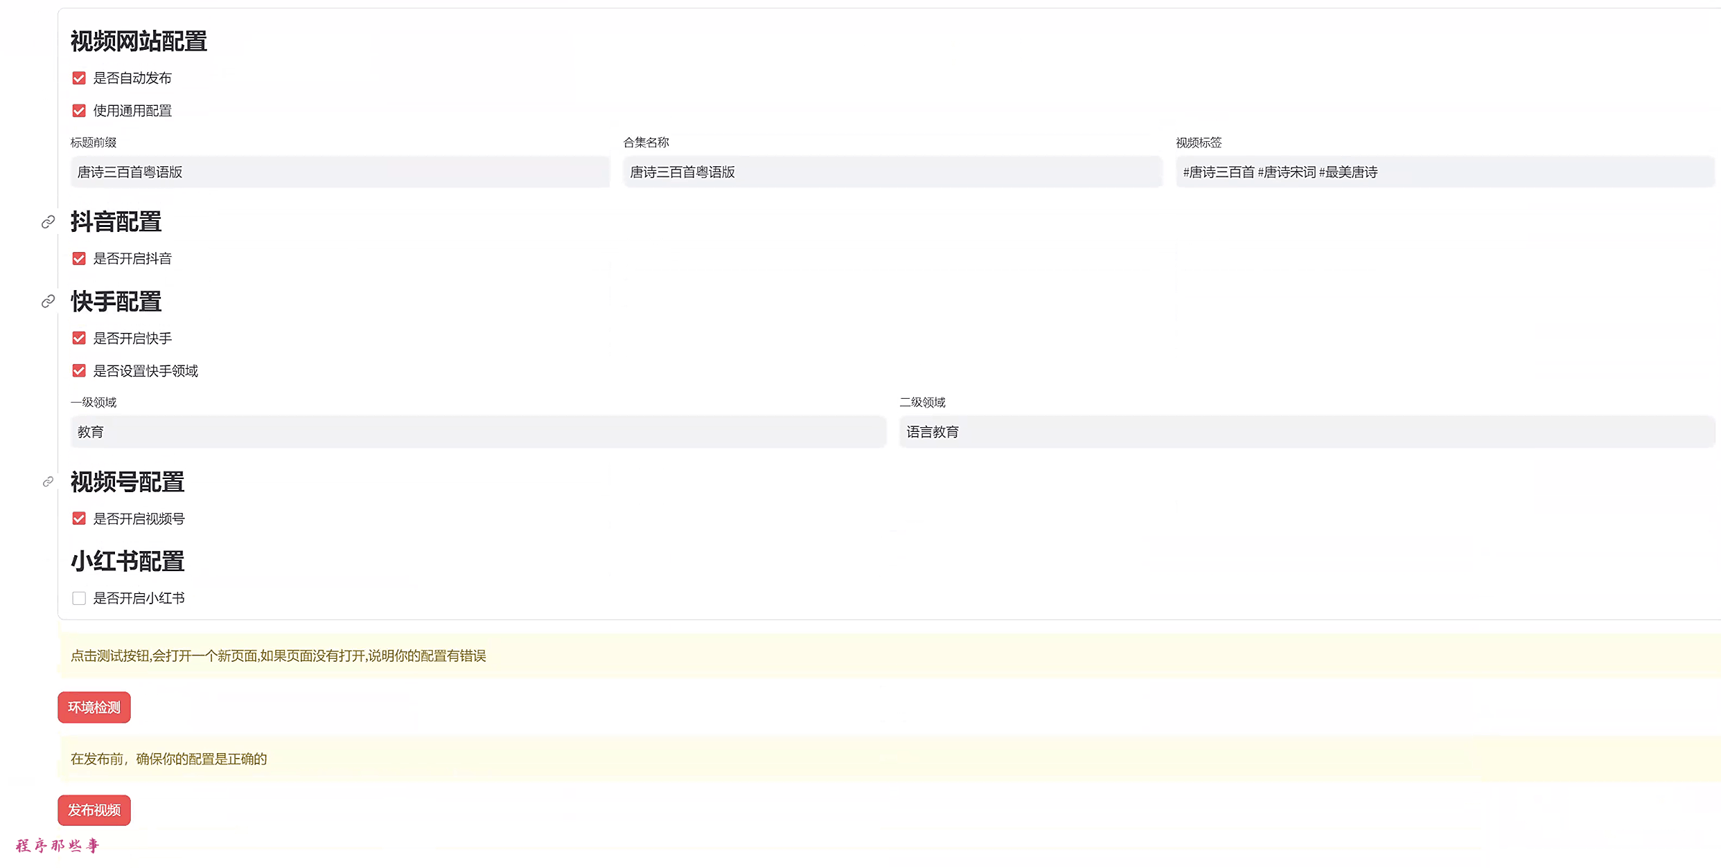Click the 视频号配置 section heading
The image size is (1721, 868).
pos(127,482)
